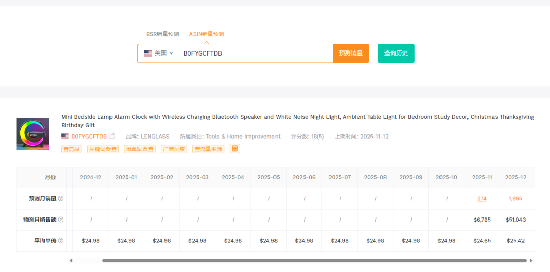Click the share icon beside the product ASIN
550x272 pixels.
coord(112,137)
